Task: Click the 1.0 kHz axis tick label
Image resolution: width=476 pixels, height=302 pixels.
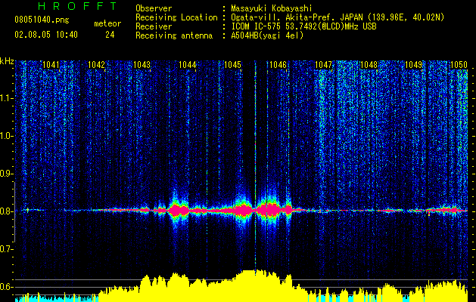Action: [6, 136]
